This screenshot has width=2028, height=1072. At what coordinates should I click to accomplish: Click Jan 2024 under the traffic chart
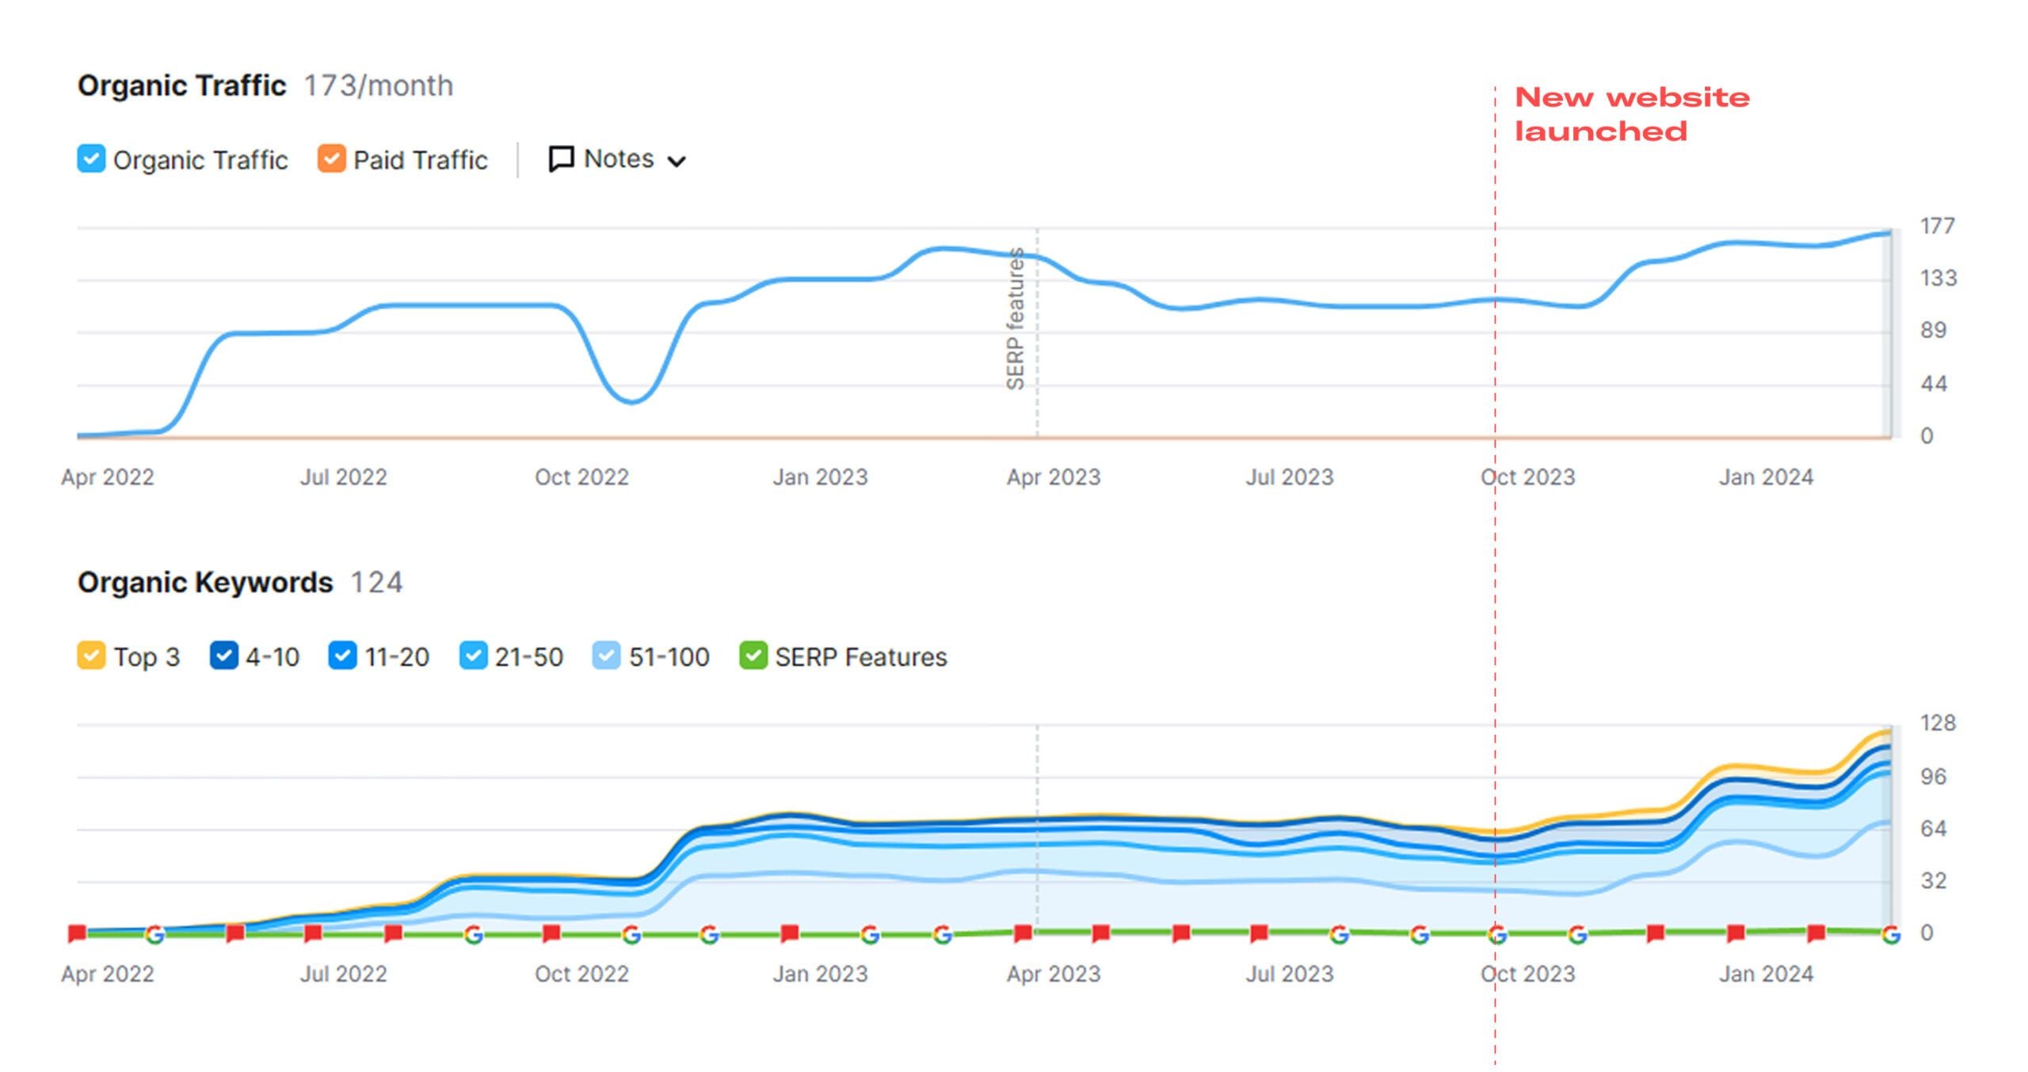[x=1766, y=477]
